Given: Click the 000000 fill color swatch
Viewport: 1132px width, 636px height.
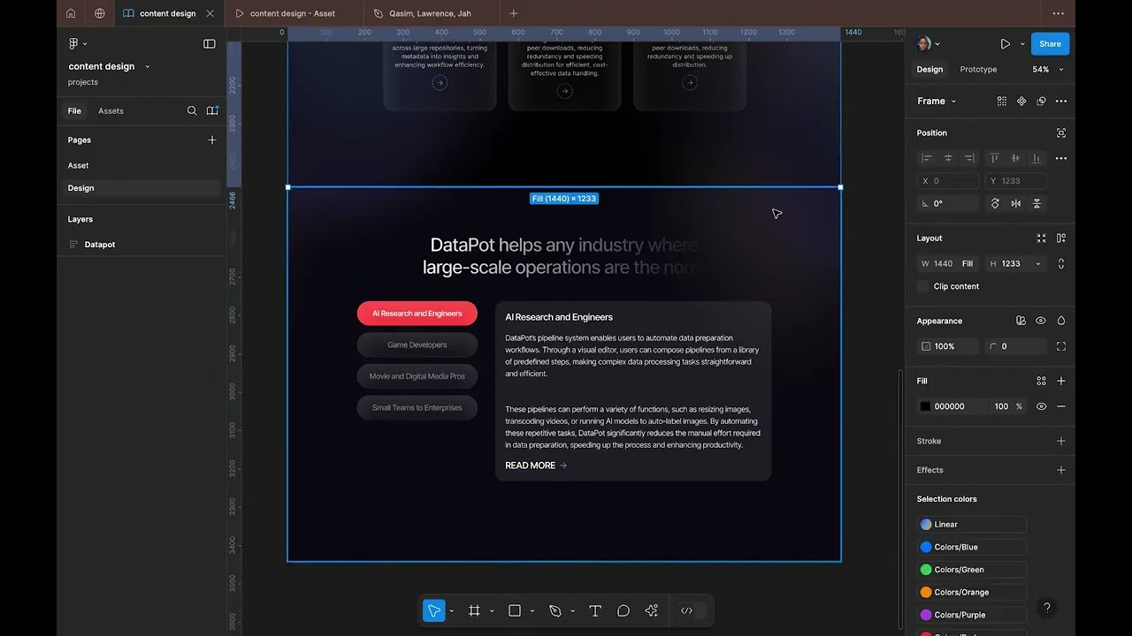Looking at the screenshot, I should coord(925,406).
